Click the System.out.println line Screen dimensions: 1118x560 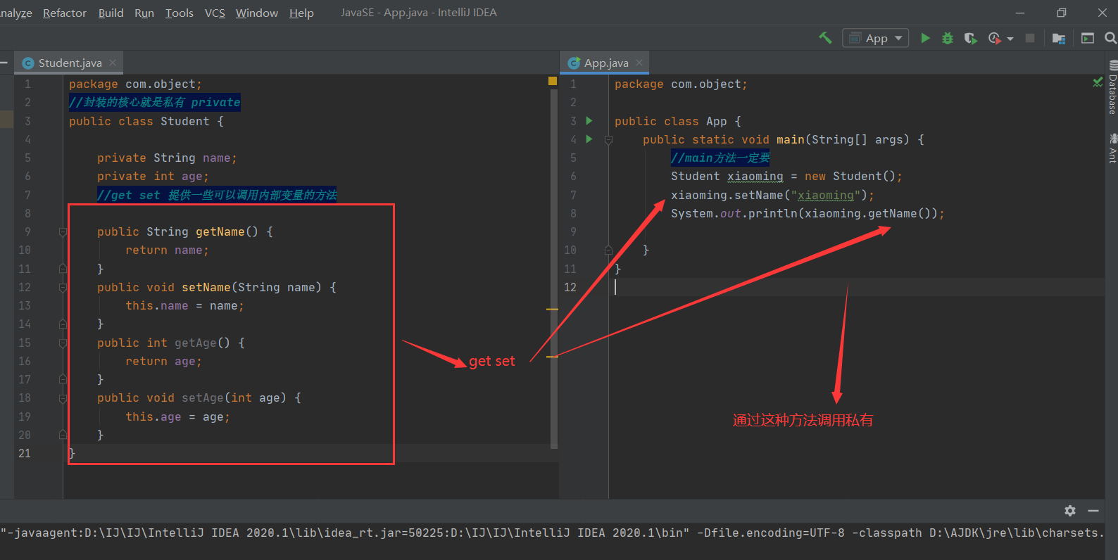(808, 213)
